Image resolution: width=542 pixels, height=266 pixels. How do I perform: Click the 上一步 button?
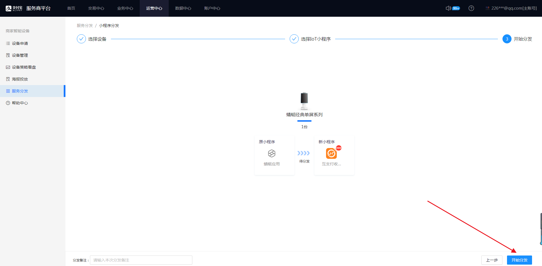[x=492, y=260]
